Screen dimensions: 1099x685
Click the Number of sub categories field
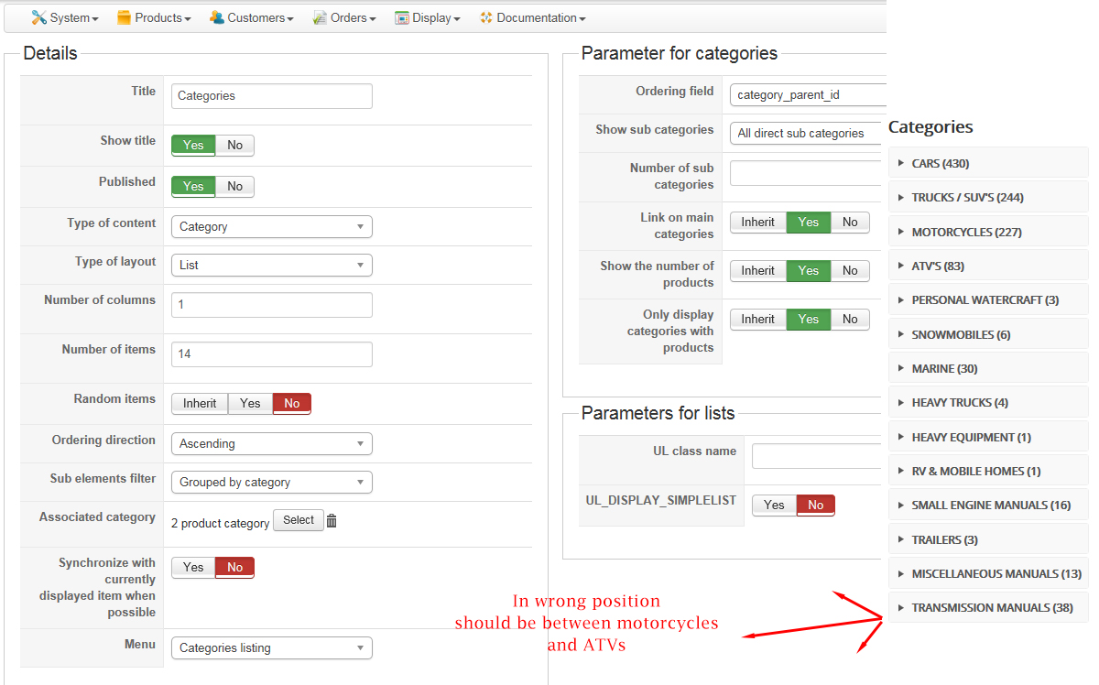pyautogui.click(x=808, y=173)
